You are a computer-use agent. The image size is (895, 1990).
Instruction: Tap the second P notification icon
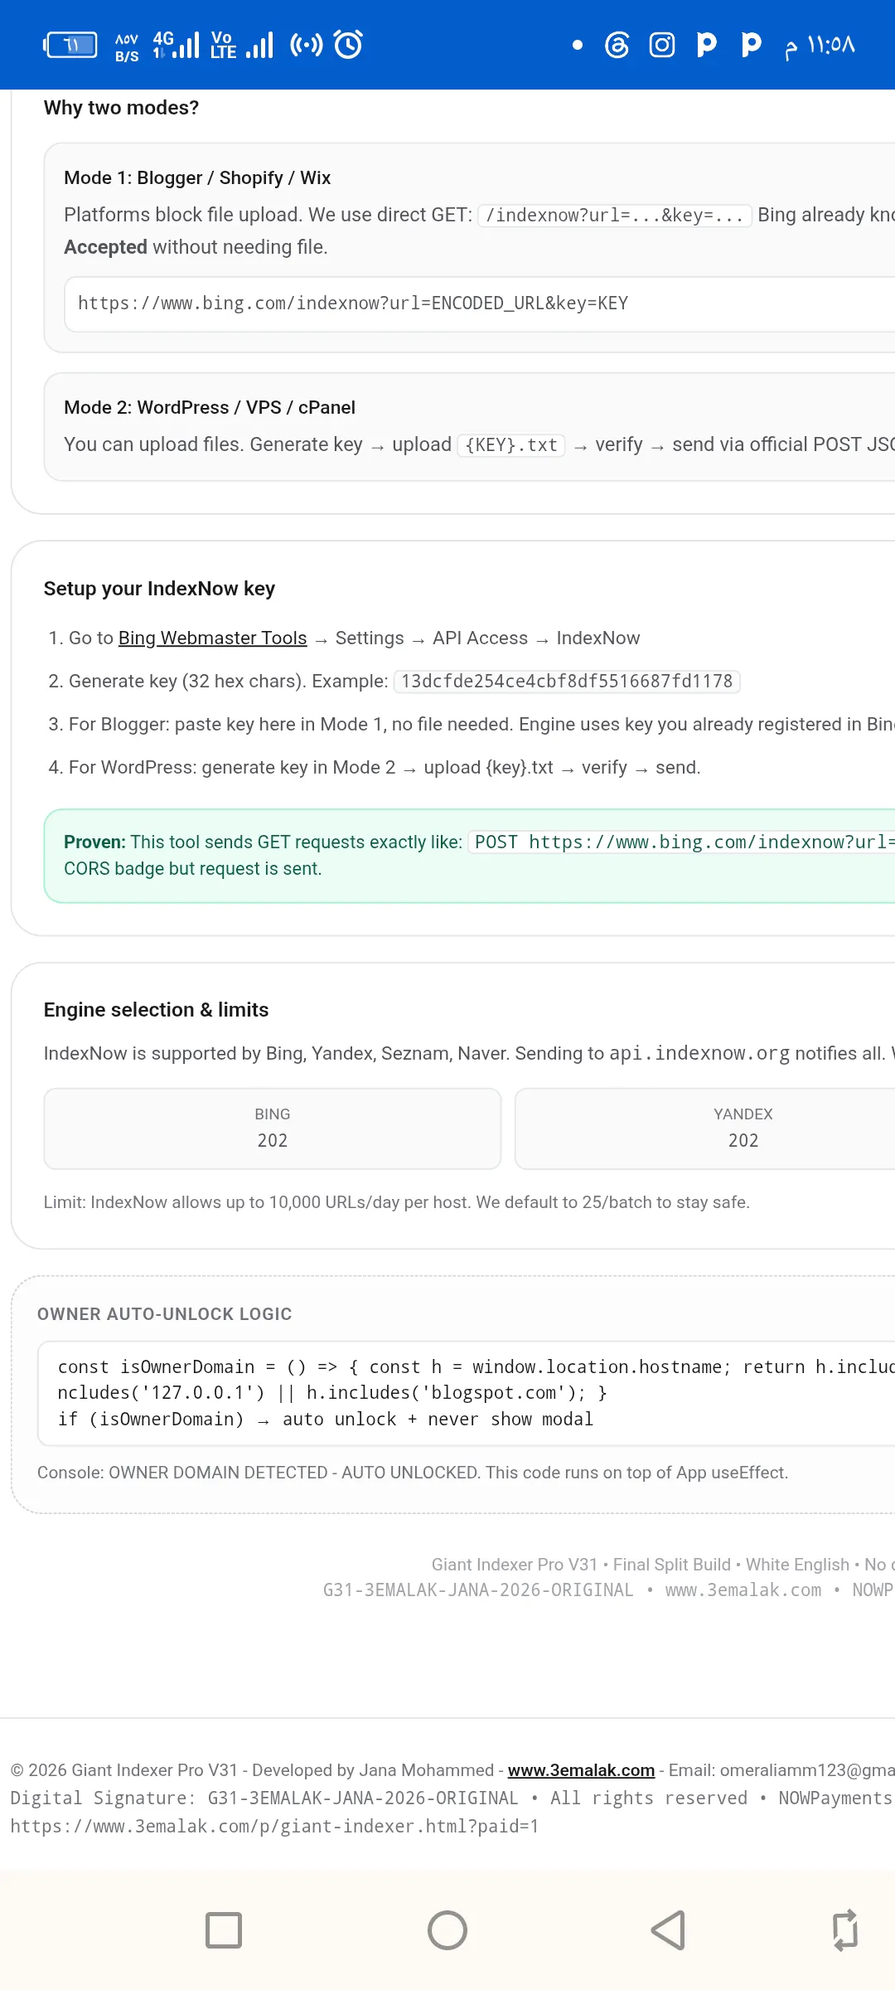[751, 45]
